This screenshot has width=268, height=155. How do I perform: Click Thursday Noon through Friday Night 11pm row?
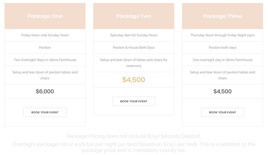(x=222, y=35)
